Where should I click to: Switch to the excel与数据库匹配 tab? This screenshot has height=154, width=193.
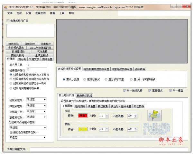pos(40,48)
